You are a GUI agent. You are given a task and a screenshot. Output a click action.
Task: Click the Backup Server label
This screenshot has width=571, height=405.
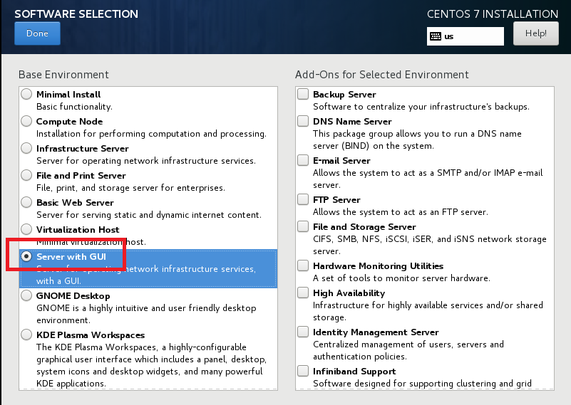pyautogui.click(x=344, y=95)
